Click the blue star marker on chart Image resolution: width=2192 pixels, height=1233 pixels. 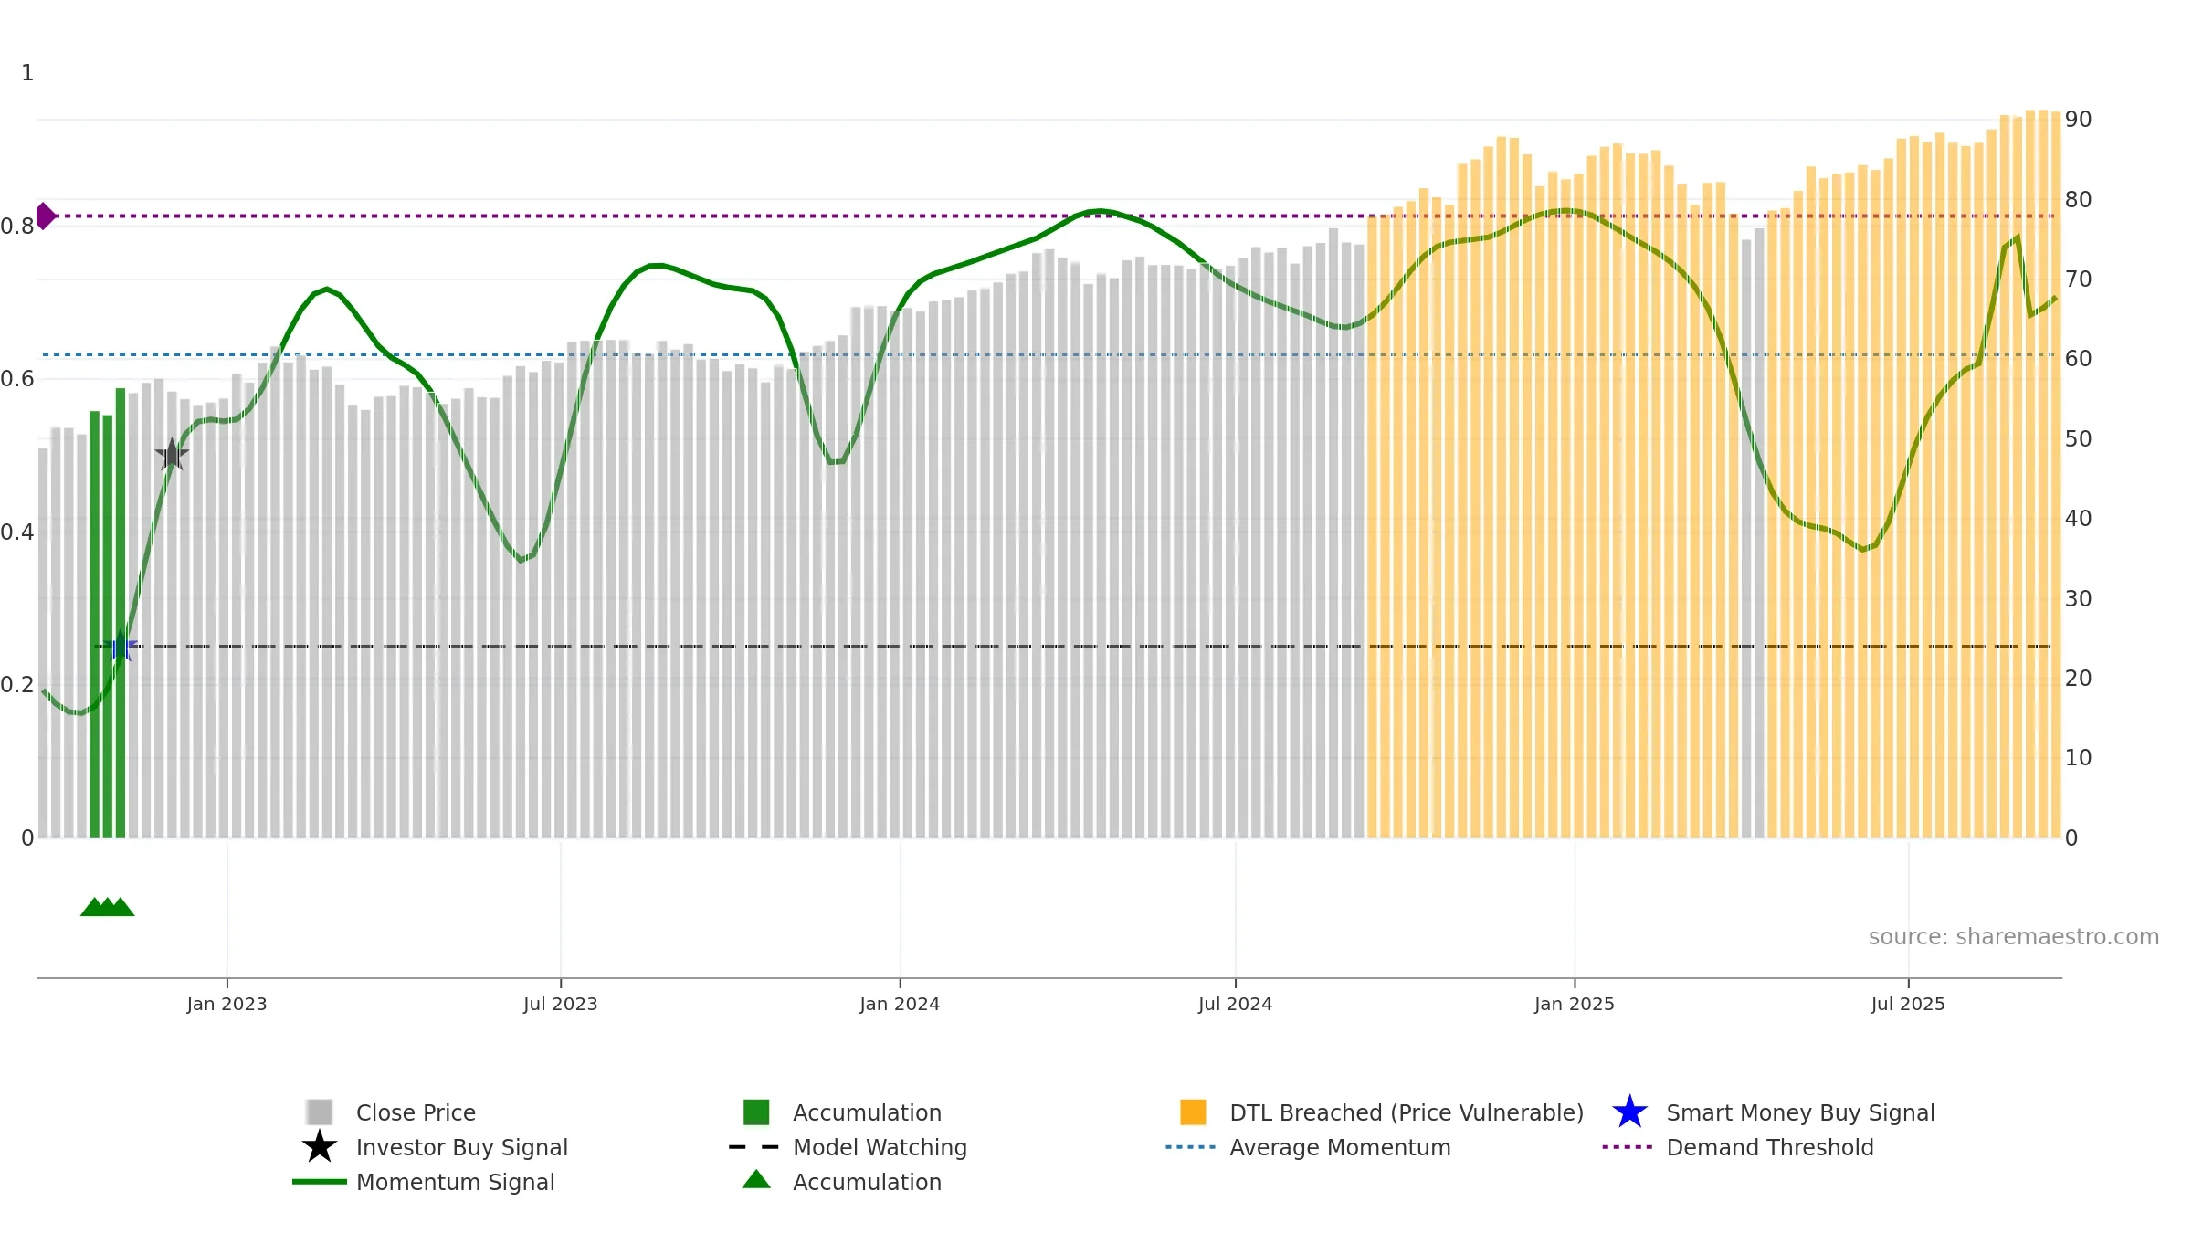click(121, 647)
